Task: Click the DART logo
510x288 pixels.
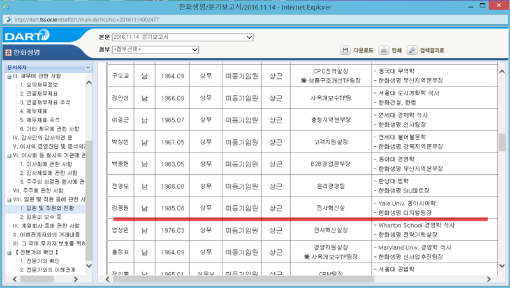Action: pos(27,36)
